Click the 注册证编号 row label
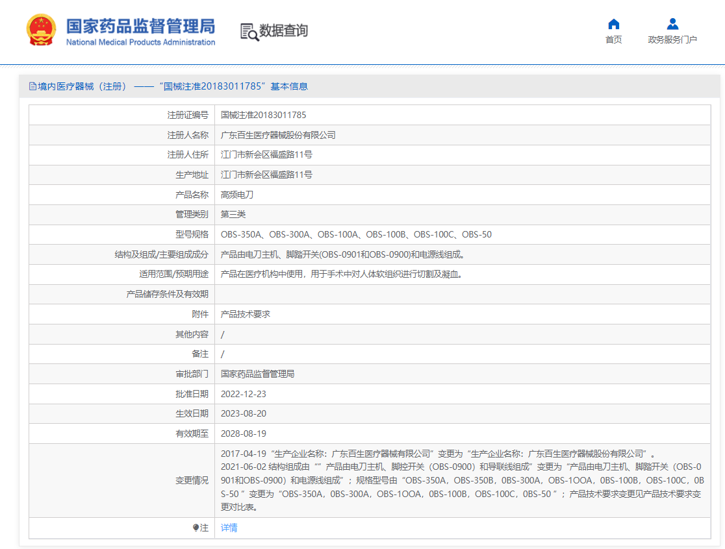This screenshot has height=549, width=725. pyautogui.click(x=188, y=115)
